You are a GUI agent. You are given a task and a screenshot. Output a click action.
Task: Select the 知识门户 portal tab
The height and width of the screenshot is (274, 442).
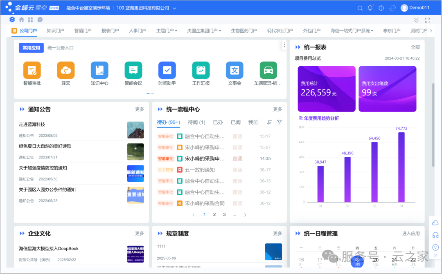point(55,30)
